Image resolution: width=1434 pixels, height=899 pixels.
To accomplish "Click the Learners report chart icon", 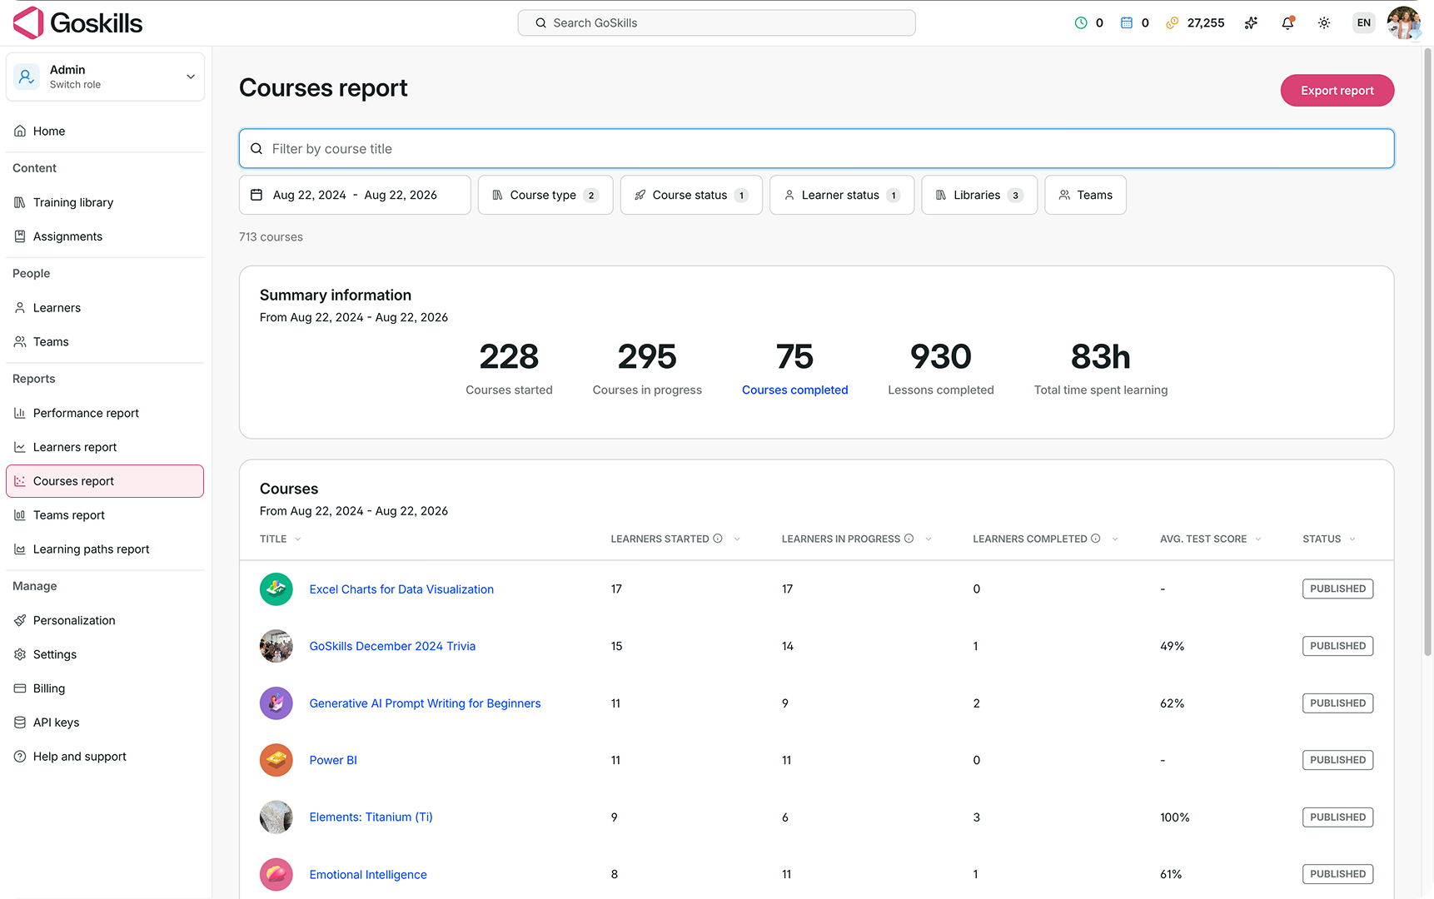I will tap(20, 447).
